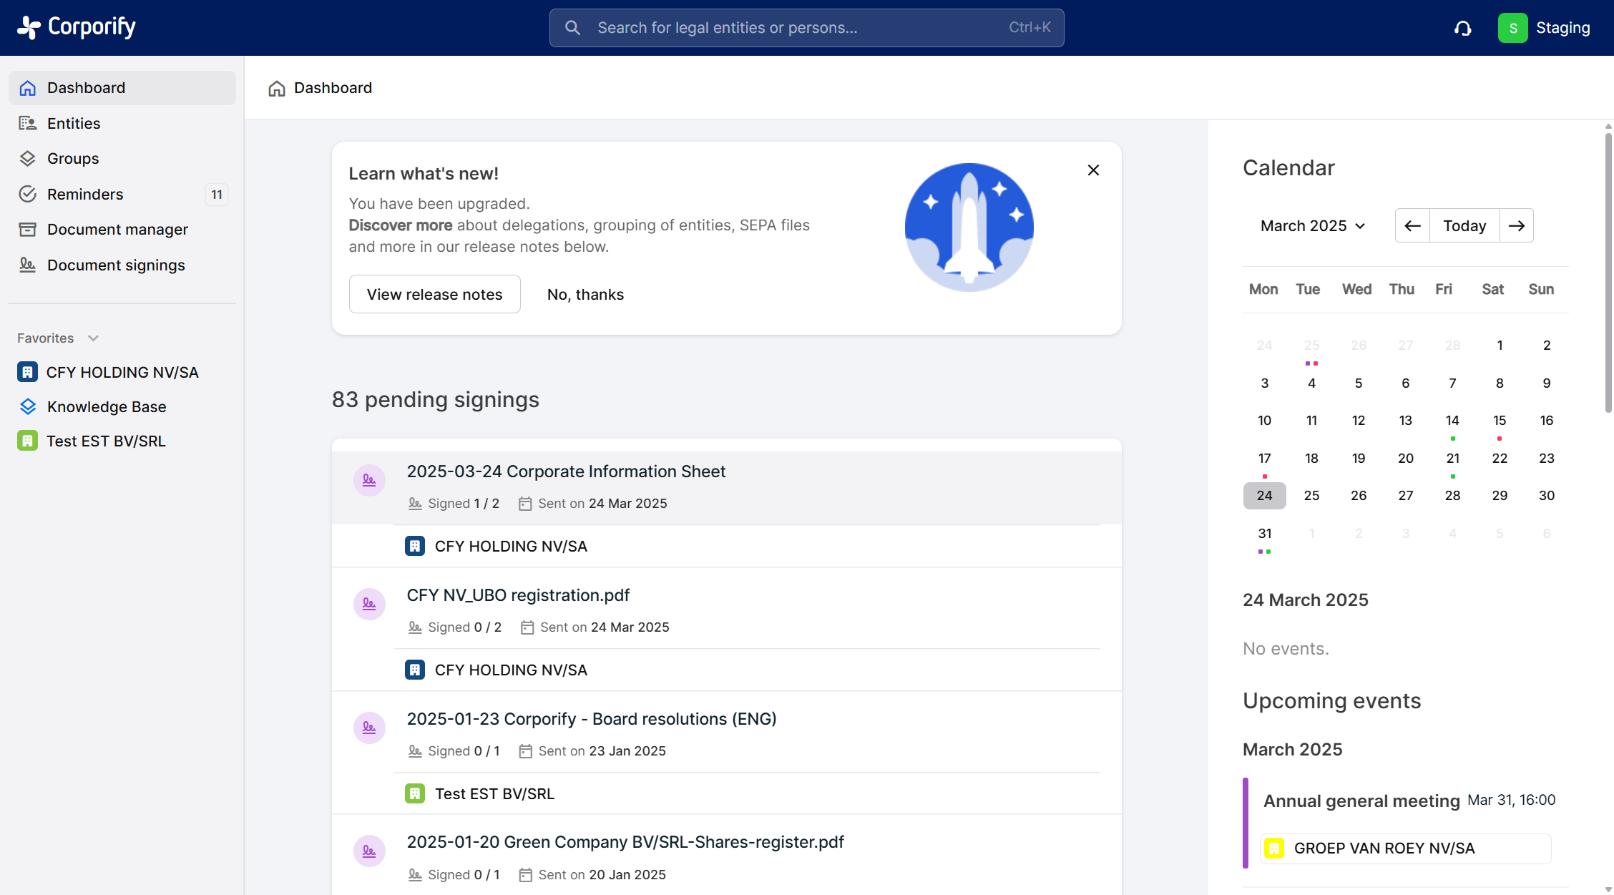
Task: Click the headset support icon
Action: pos(1463,28)
